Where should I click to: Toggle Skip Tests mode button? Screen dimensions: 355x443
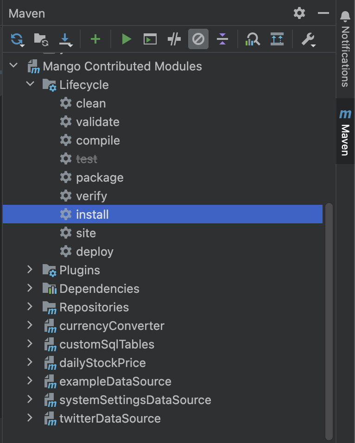(198, 39)
